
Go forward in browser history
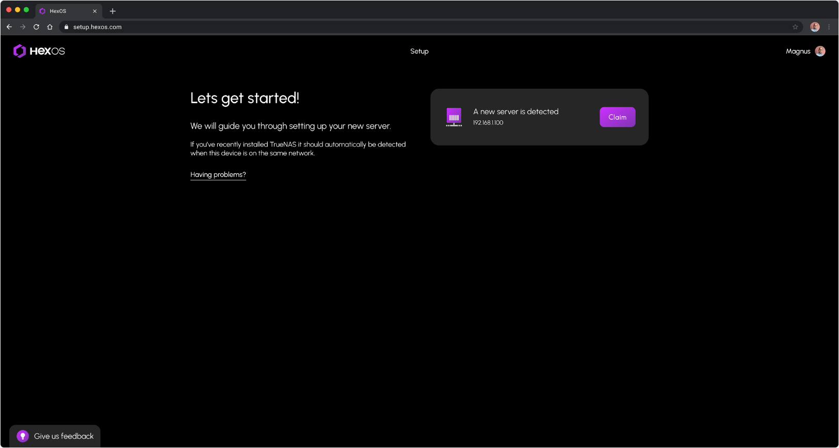click(x=23, y=27)
